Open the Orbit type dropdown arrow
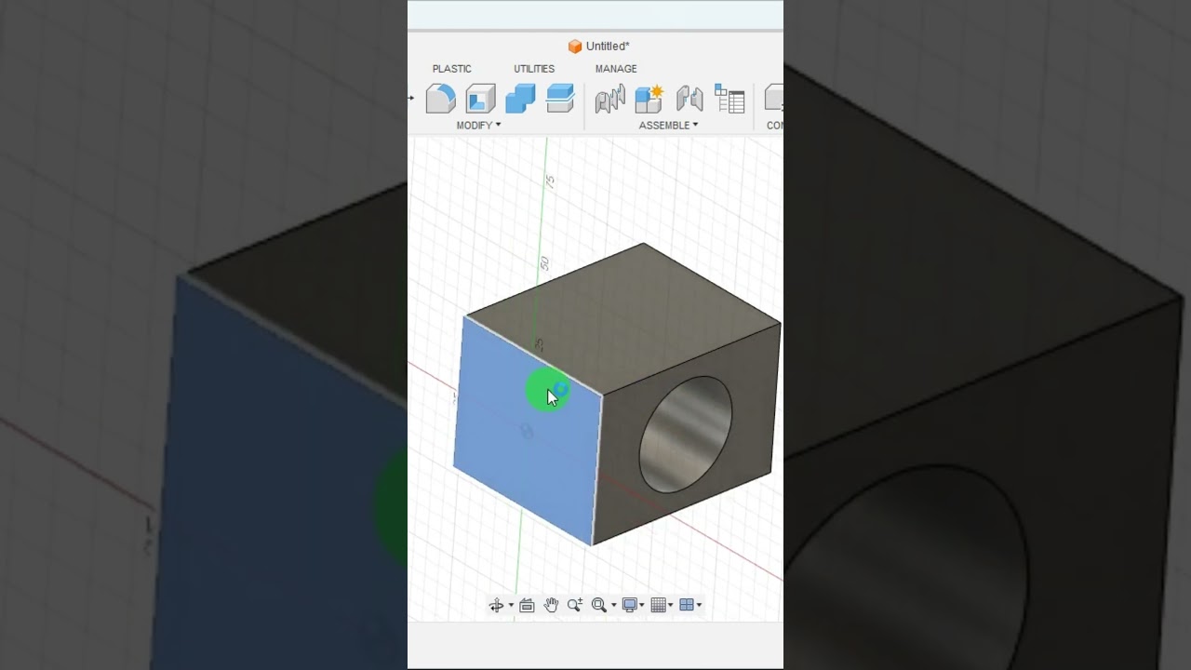Screen dimensions: 1191x670 511,606
